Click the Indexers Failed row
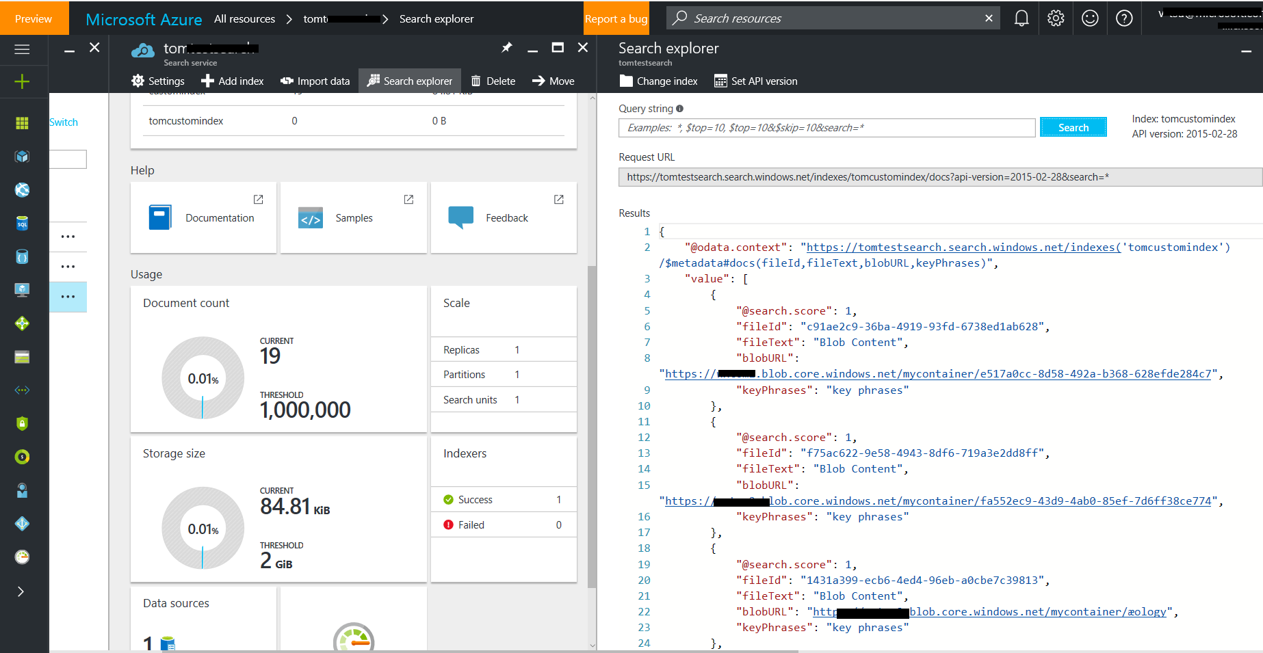The image size is (1263, 653). pos(504,525)
